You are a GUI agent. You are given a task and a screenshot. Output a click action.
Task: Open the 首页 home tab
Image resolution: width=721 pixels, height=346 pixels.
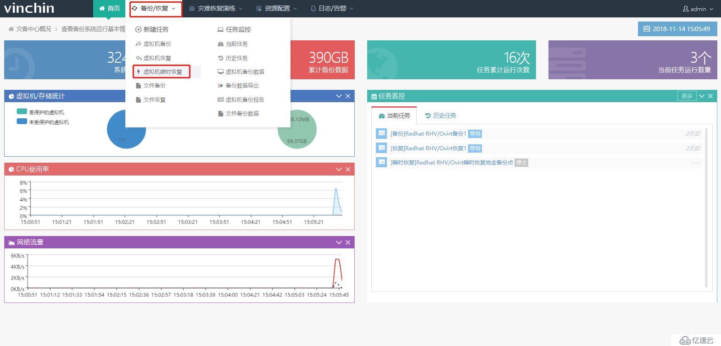coord(109,8)
